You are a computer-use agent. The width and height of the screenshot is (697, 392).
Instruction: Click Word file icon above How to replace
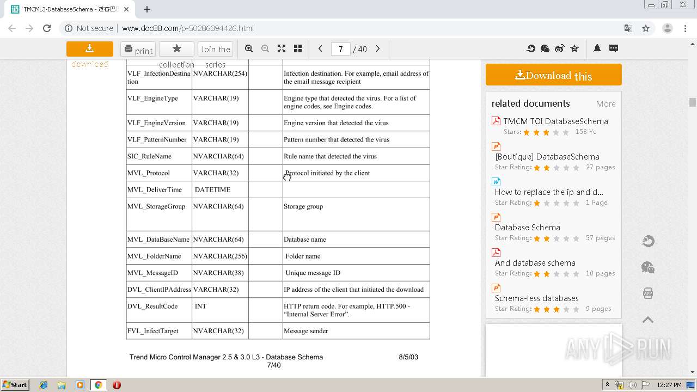click(x=496, y=182)
